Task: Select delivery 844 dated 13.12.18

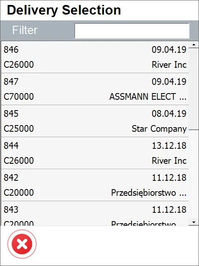Action: point(95,153)
